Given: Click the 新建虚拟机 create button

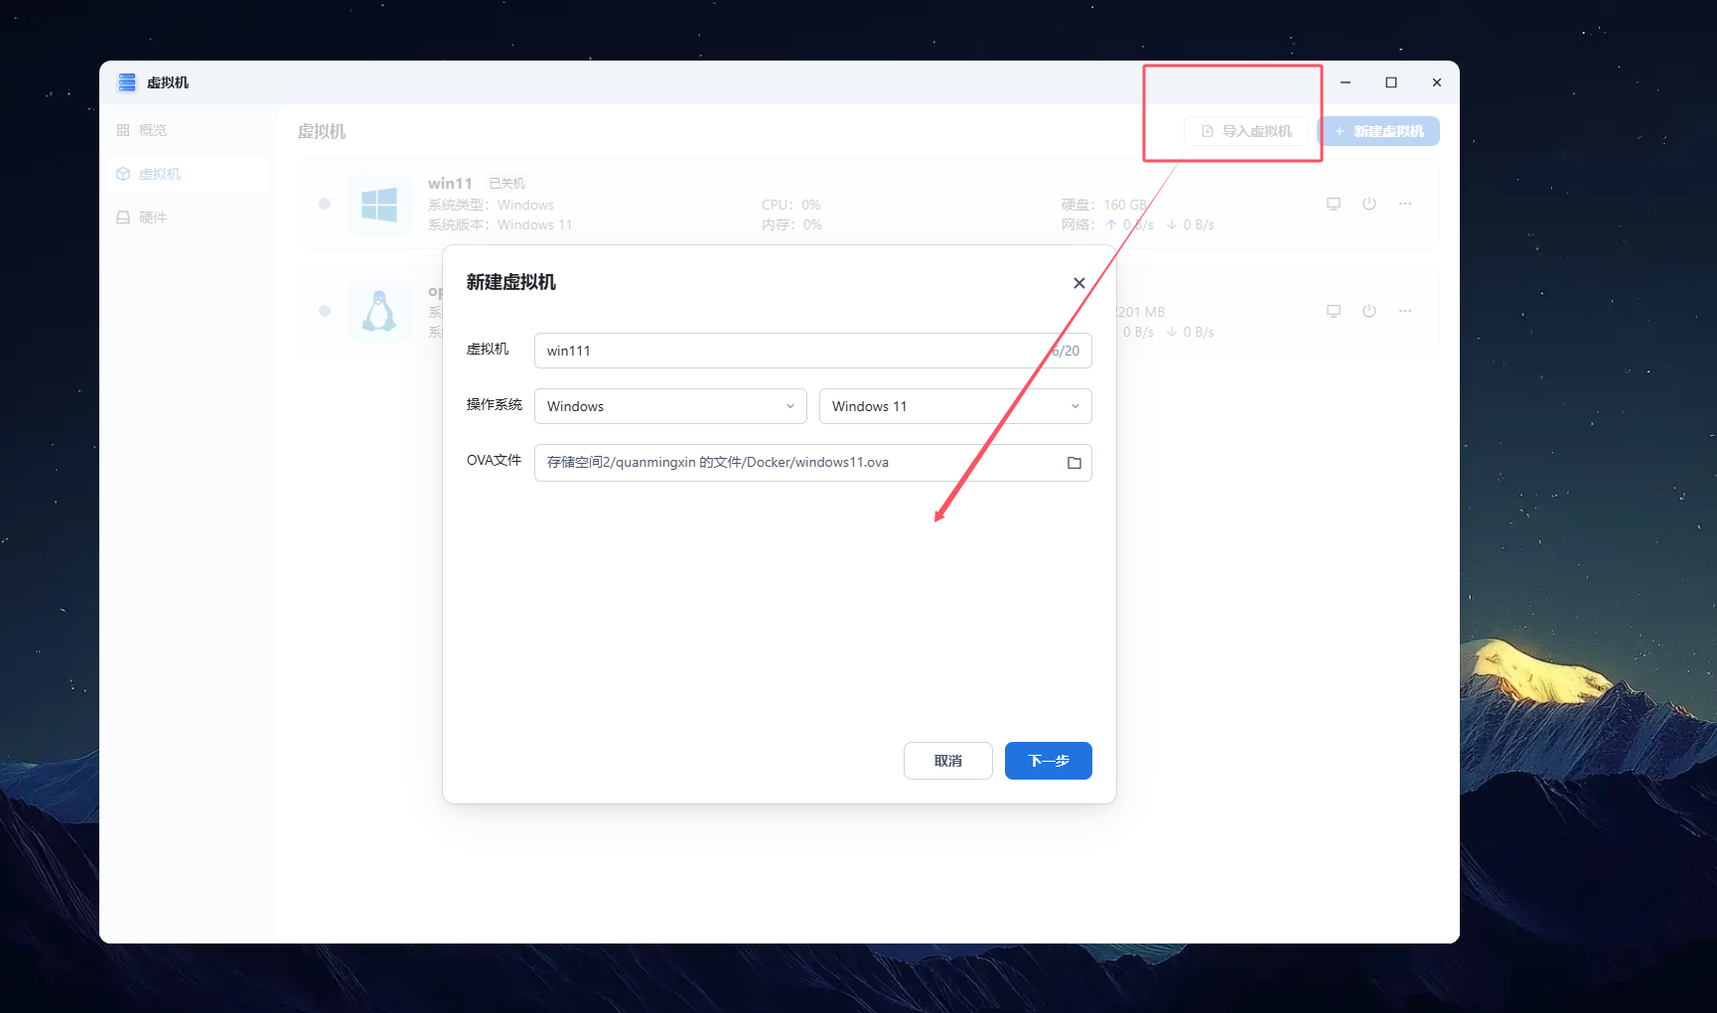Looking at the screenshot, I should [1378, 131].
